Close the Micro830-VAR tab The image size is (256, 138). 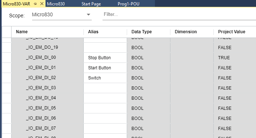point(42,4)
